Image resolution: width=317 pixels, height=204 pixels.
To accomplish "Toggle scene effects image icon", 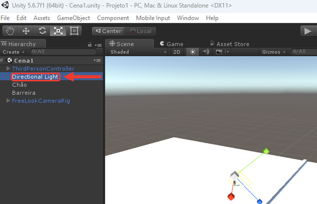I will click(219, 52).
